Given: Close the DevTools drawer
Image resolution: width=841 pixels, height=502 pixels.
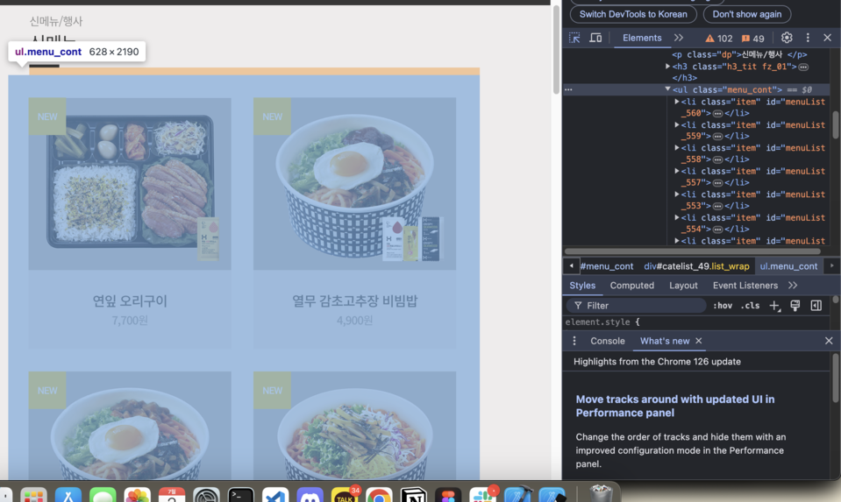Looking at the screenshot, I should click(x=828, y=341).
